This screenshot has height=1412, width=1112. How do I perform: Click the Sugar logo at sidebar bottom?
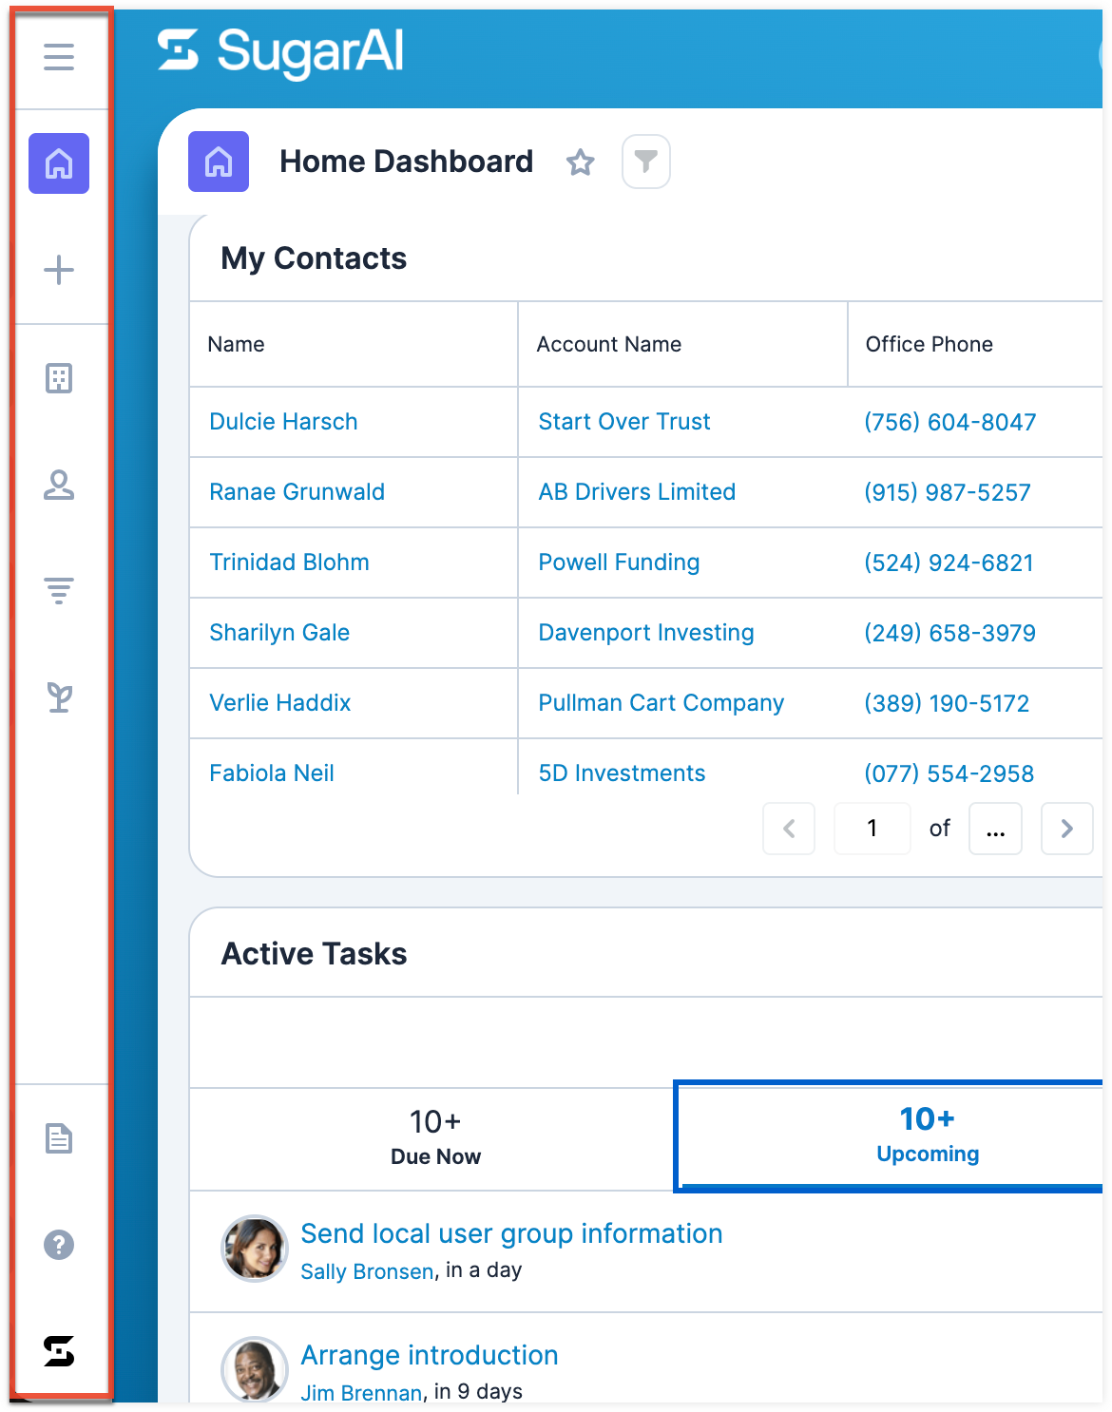coord(59,1350)
